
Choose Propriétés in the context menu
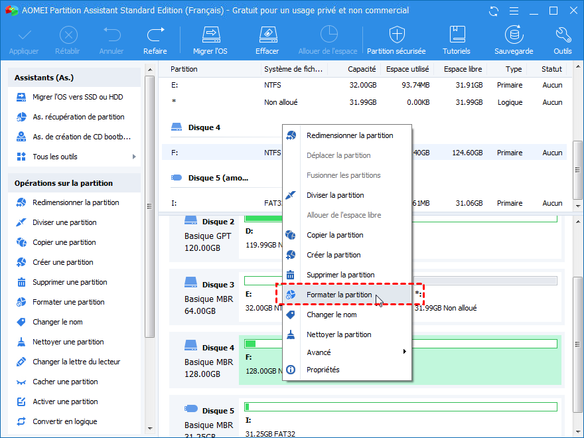pos(323,370)
